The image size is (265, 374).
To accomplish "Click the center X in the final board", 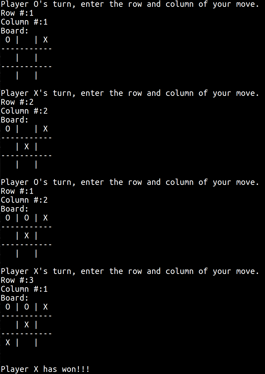I will pos(27,325).
